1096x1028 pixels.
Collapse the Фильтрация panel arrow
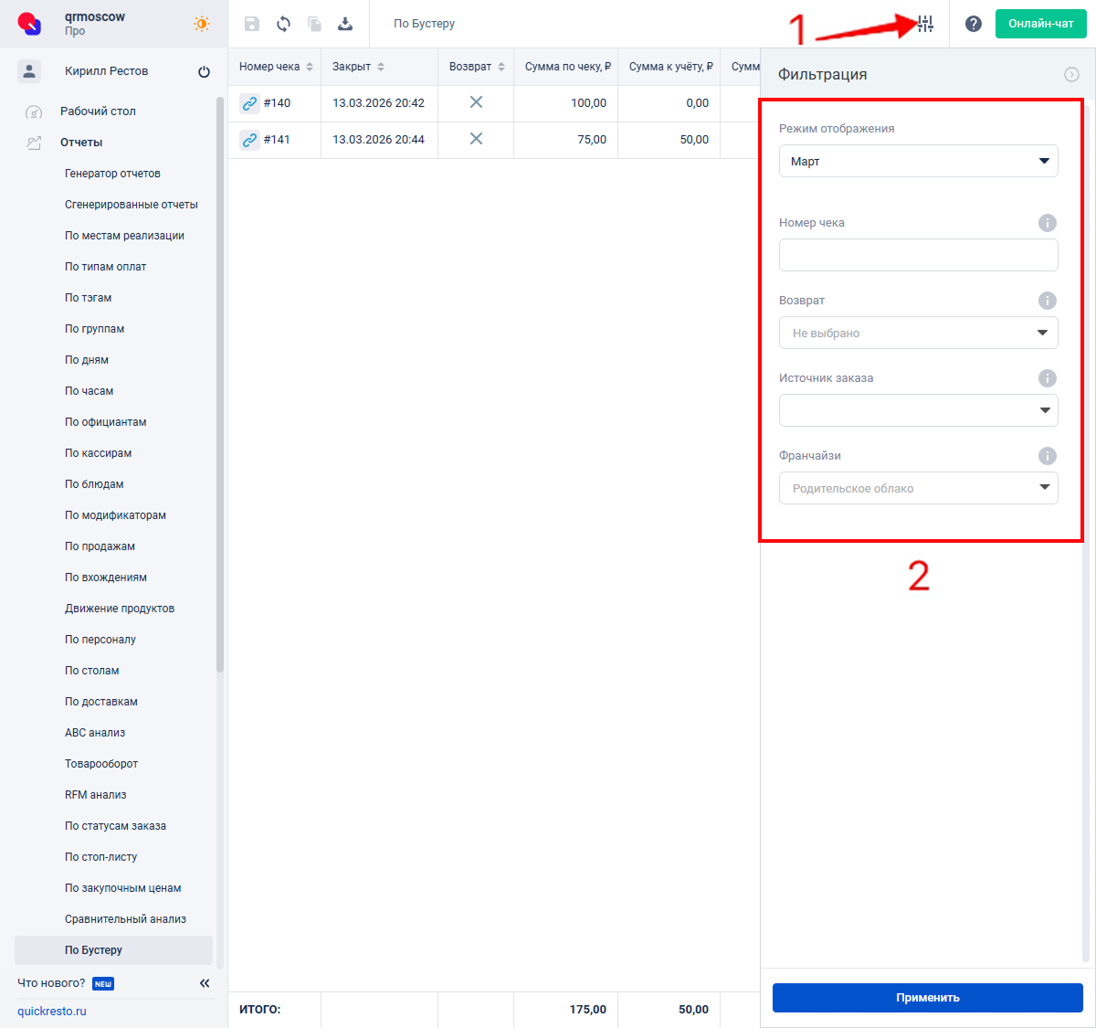(1071, 75)
